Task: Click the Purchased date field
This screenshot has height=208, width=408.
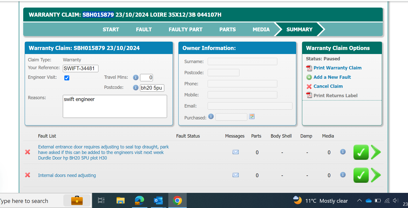Action: point(231,117)
